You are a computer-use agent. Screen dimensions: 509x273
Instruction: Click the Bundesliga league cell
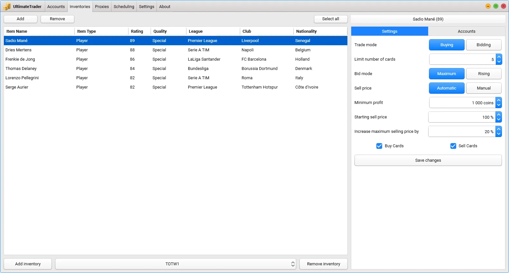pyautogui.click(x=198, y=69)
